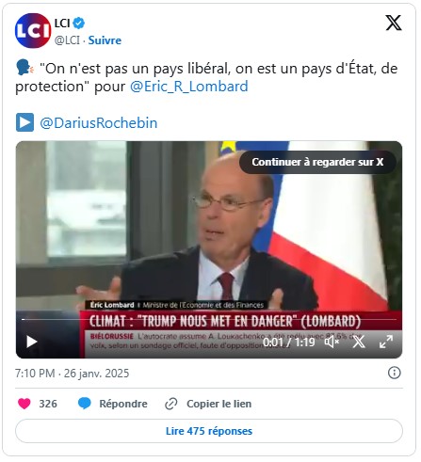Open the LCI profile avatar
The image size is (421, 462).
tap(33, 31)
